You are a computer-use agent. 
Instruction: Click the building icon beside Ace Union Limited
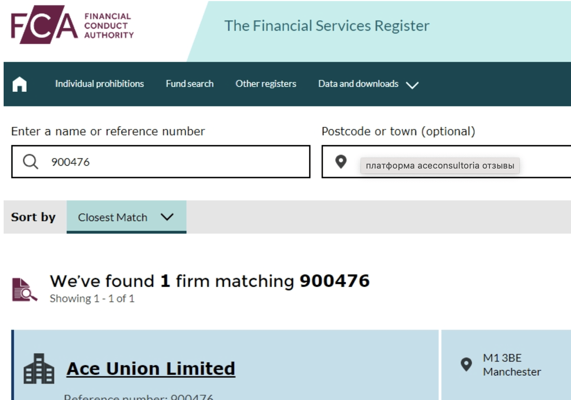point(39,369)
